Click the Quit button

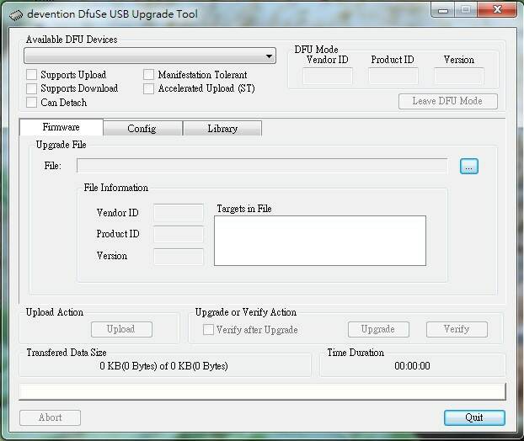474,417
